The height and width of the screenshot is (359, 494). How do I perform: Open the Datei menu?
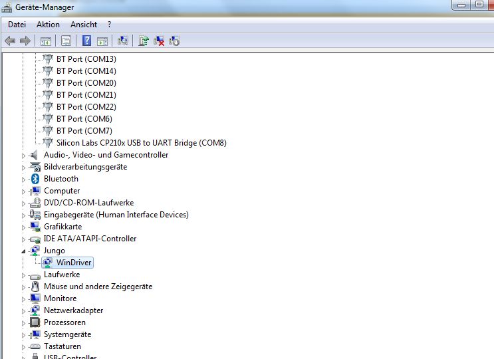pos(17,25)
